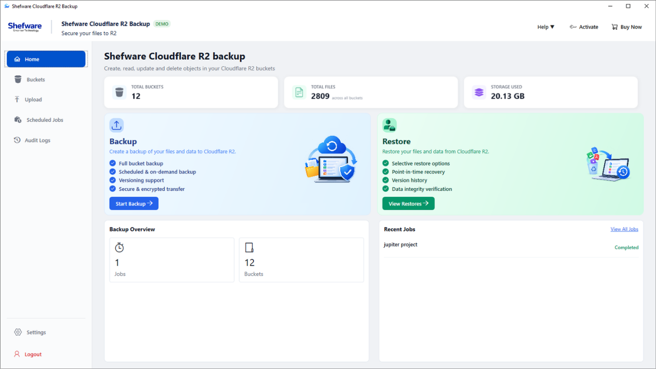Screen dimensions: 656x369
Task: Open the Help dropdown menu
Action: [x=546, y=27]
